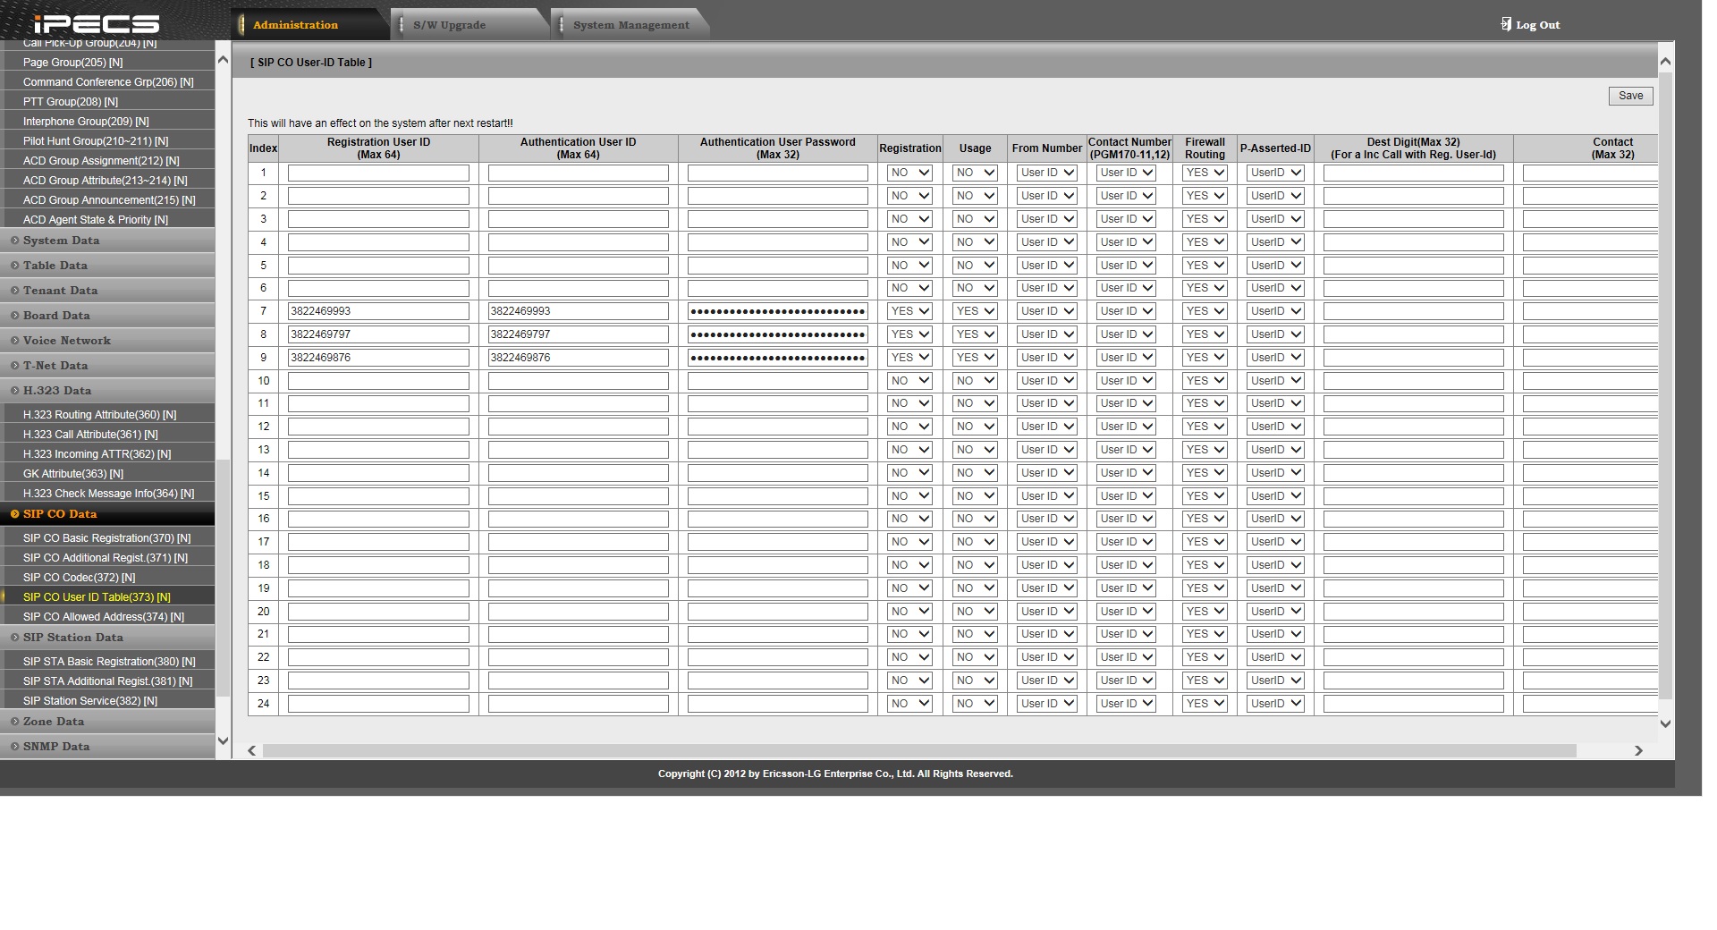The width and height of the screenshot is (1717, 930).
Task: Click the iPECS logo
Action: click(96, 24)
